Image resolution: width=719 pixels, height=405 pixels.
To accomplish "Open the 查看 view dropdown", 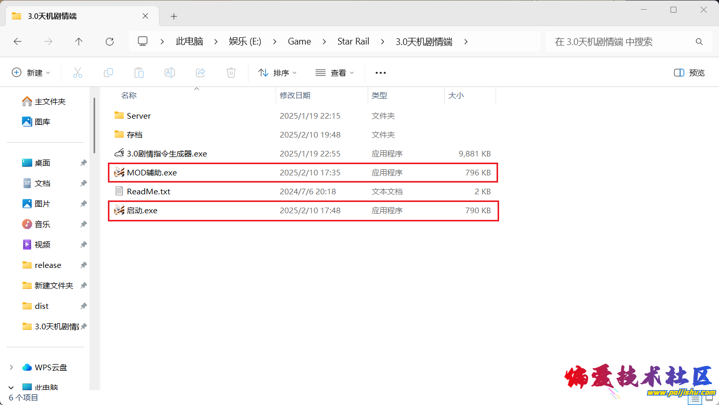I will pos(335,73).
